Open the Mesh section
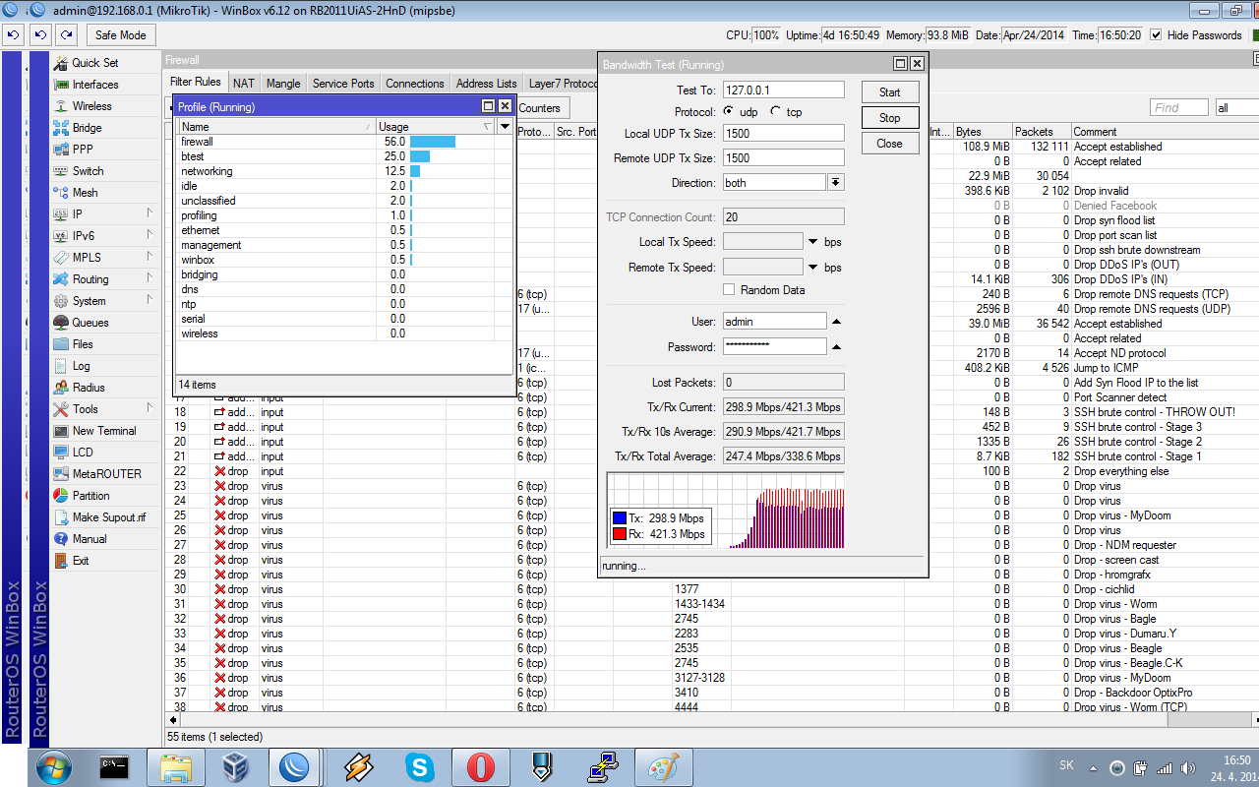Image resolution: width=1259 pixels, height=787 pixels. pyautogui.click(x=85, y=193)
